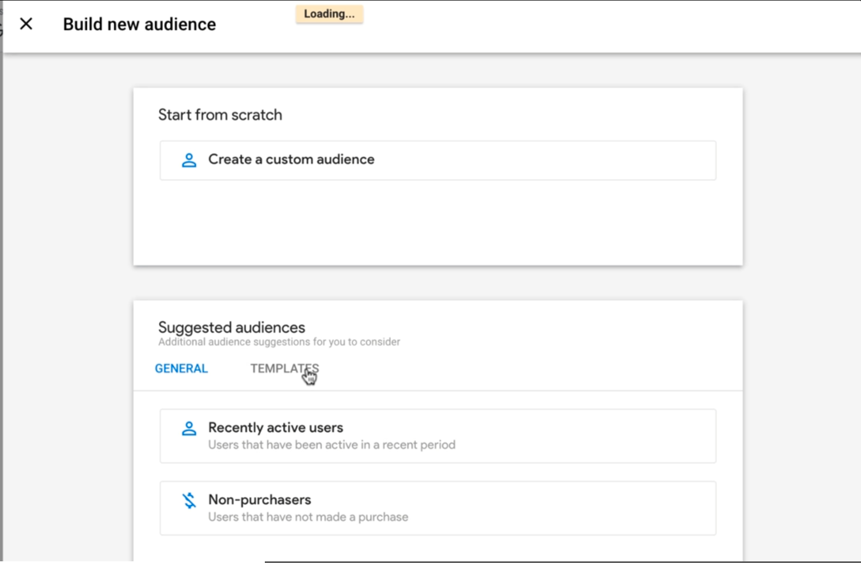Click 'Users that have been active' description
The height and width of the screenshot is (563, 861).
tap(332, 445)
